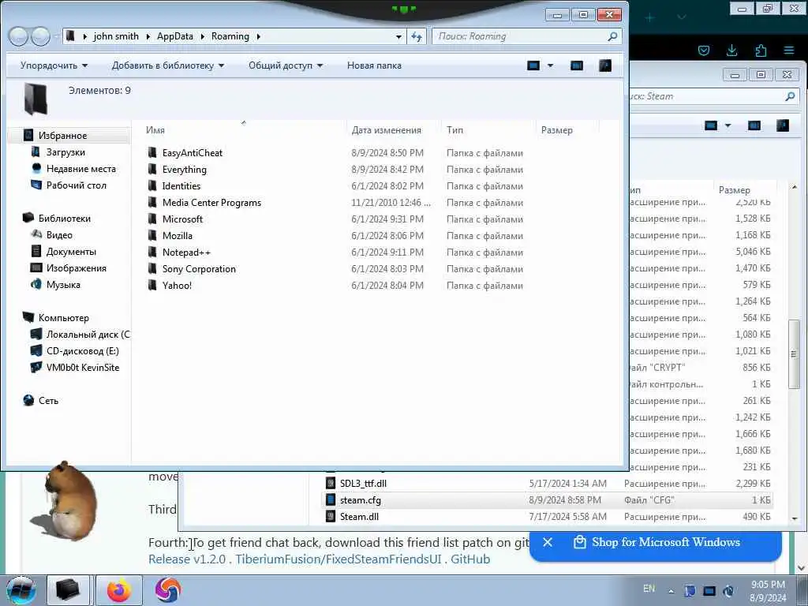Expand the path arrow after Roaming

point(258,36)
